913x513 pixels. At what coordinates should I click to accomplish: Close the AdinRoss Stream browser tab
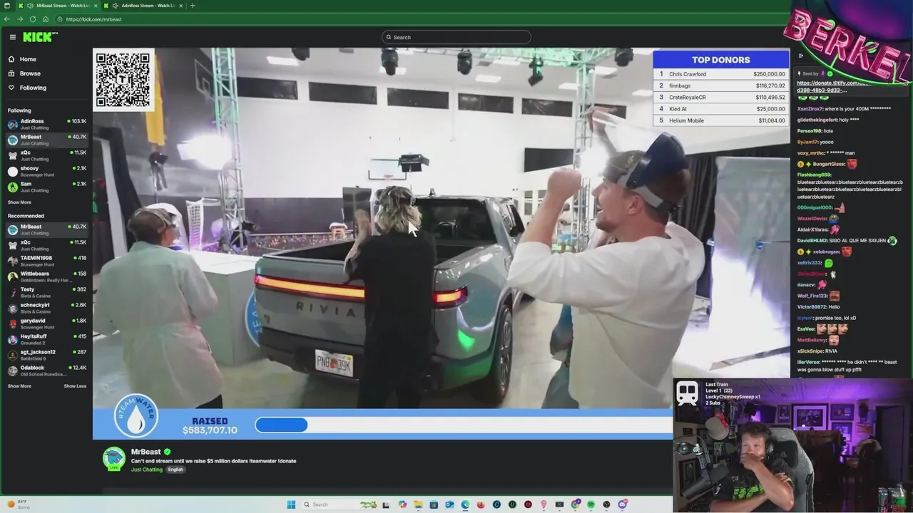(180, 6)
